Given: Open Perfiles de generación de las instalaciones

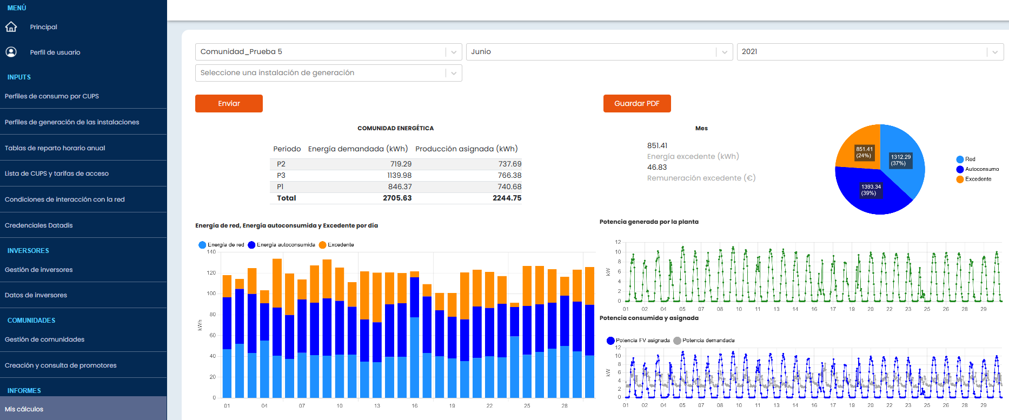Looking at the screenshot, I should pyautogui.click(x=72, y=122).
